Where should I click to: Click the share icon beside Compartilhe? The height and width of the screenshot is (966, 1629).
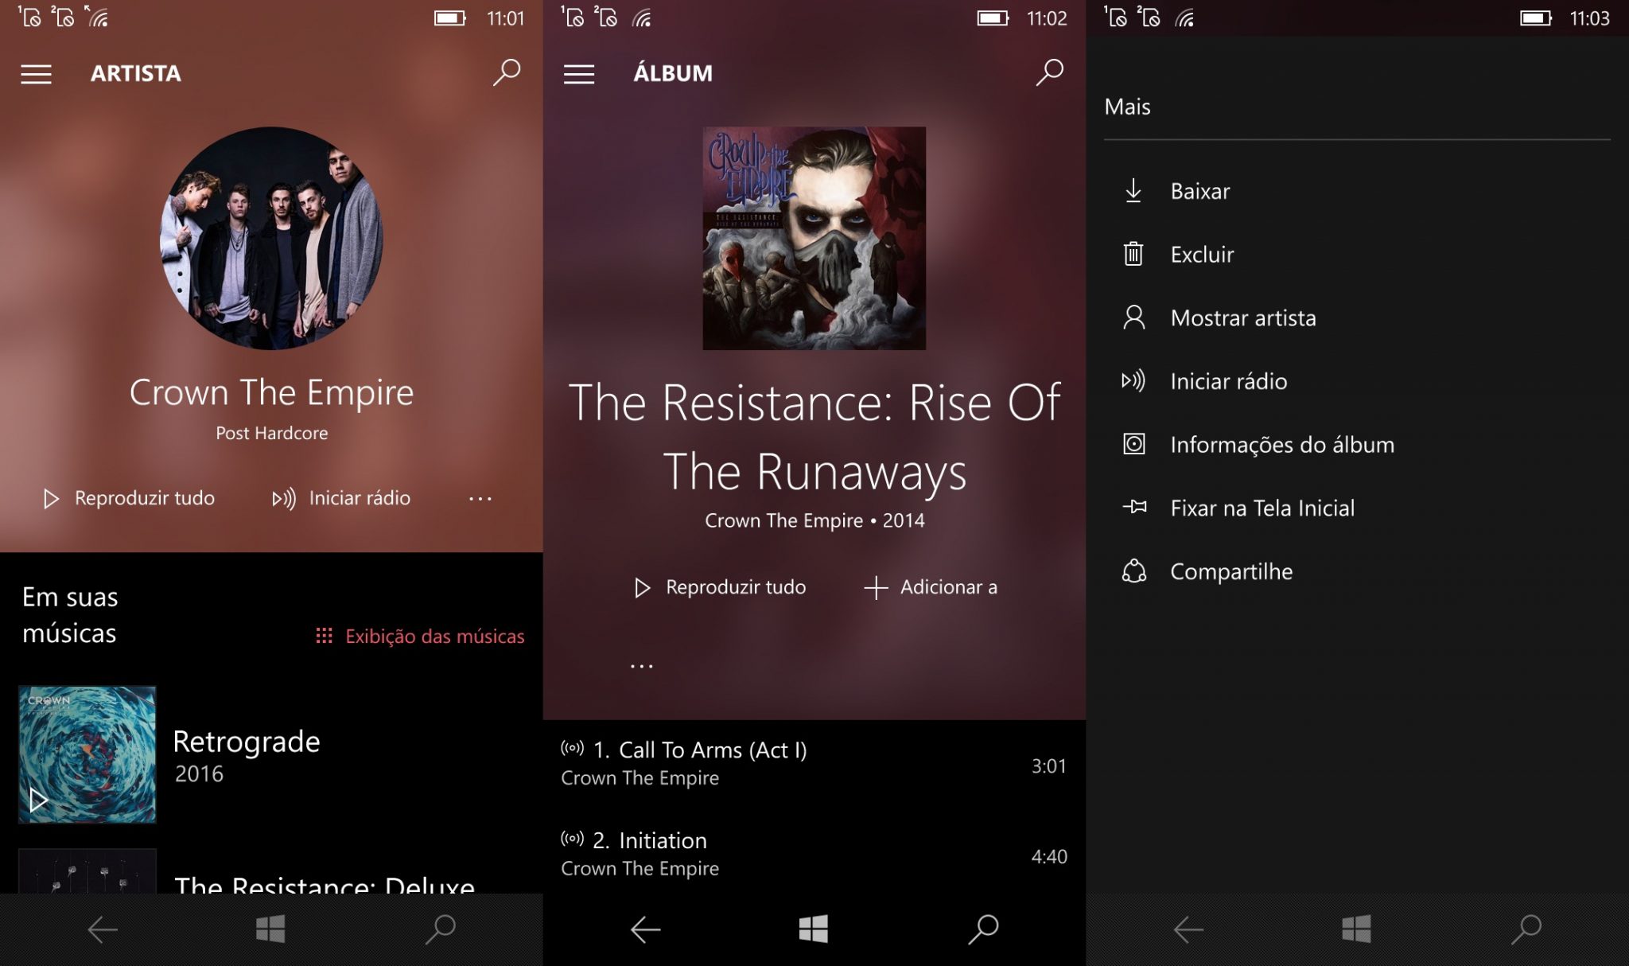pyautogui.click(x=1133, y=571)
